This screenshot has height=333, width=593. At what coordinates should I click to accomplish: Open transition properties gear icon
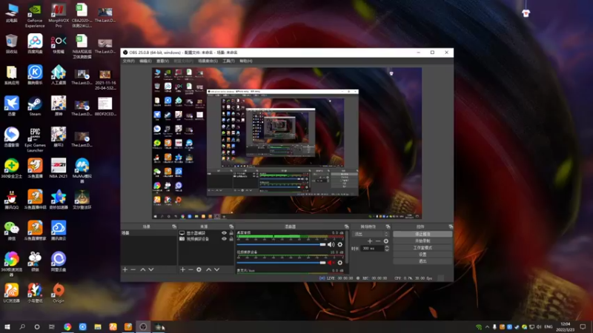385,241
